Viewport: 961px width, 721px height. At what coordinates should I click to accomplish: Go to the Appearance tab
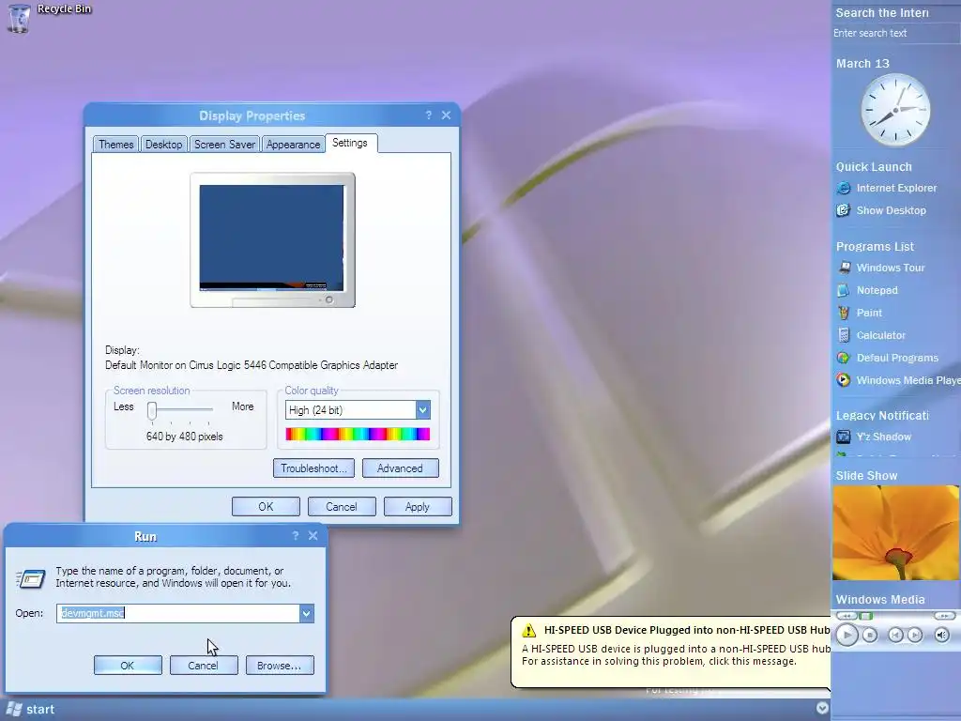pos(293,144)
